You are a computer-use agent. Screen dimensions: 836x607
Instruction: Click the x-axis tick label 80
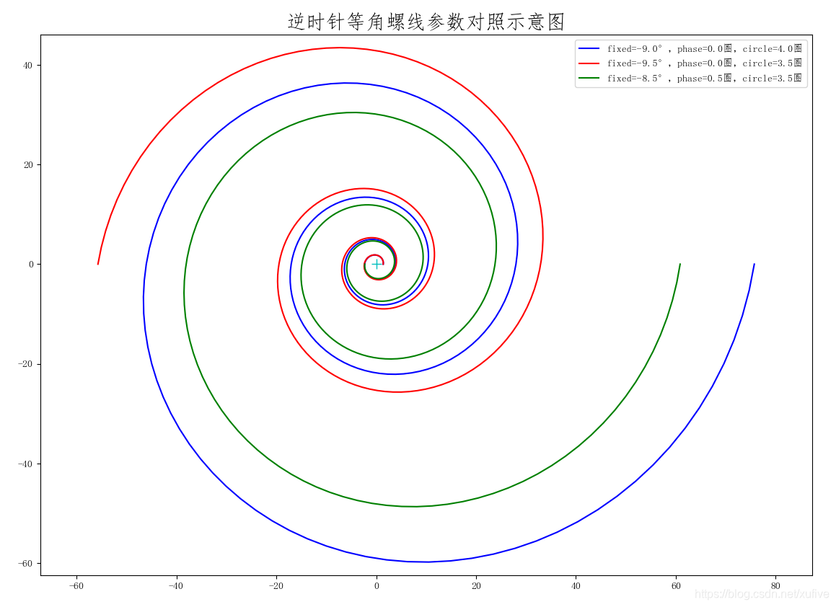pos(775,586)
